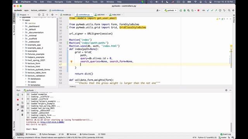This screenshot has height=139, width=248.
Task: Go to next highlighted error arrow
Action: pos(230,19)
